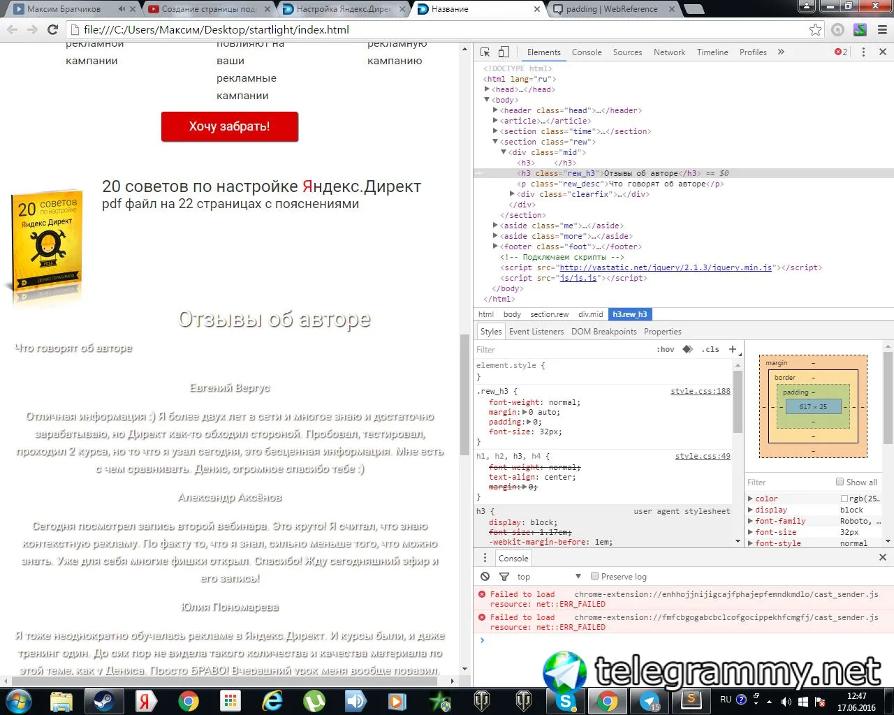894x715 pixels.
Task: Go forward with the browser forward arrow
Action: point(32,29)
